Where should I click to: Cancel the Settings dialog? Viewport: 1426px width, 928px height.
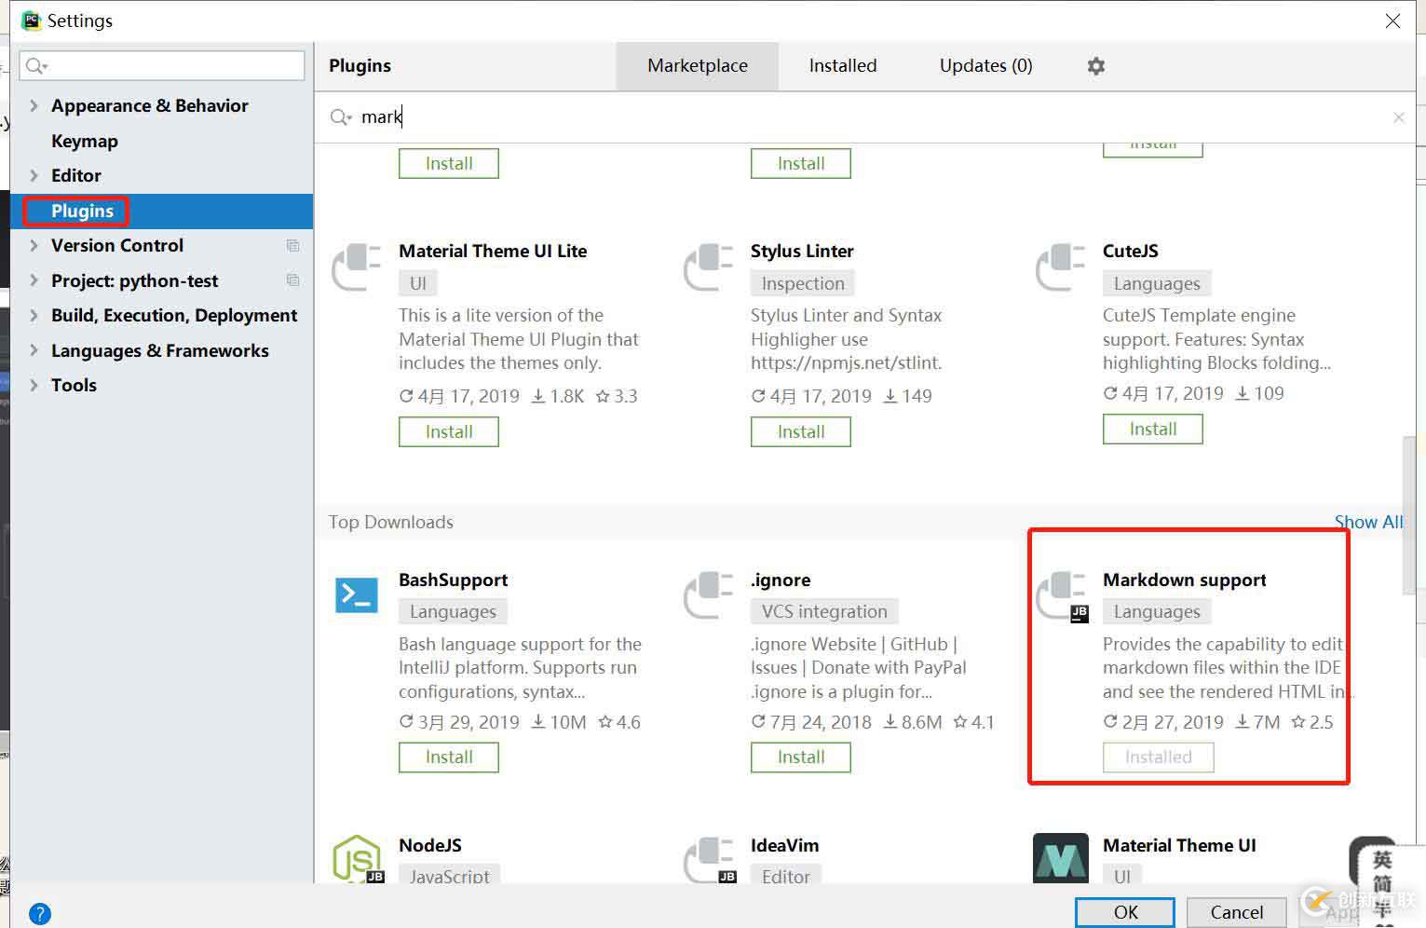(1237, 912)
